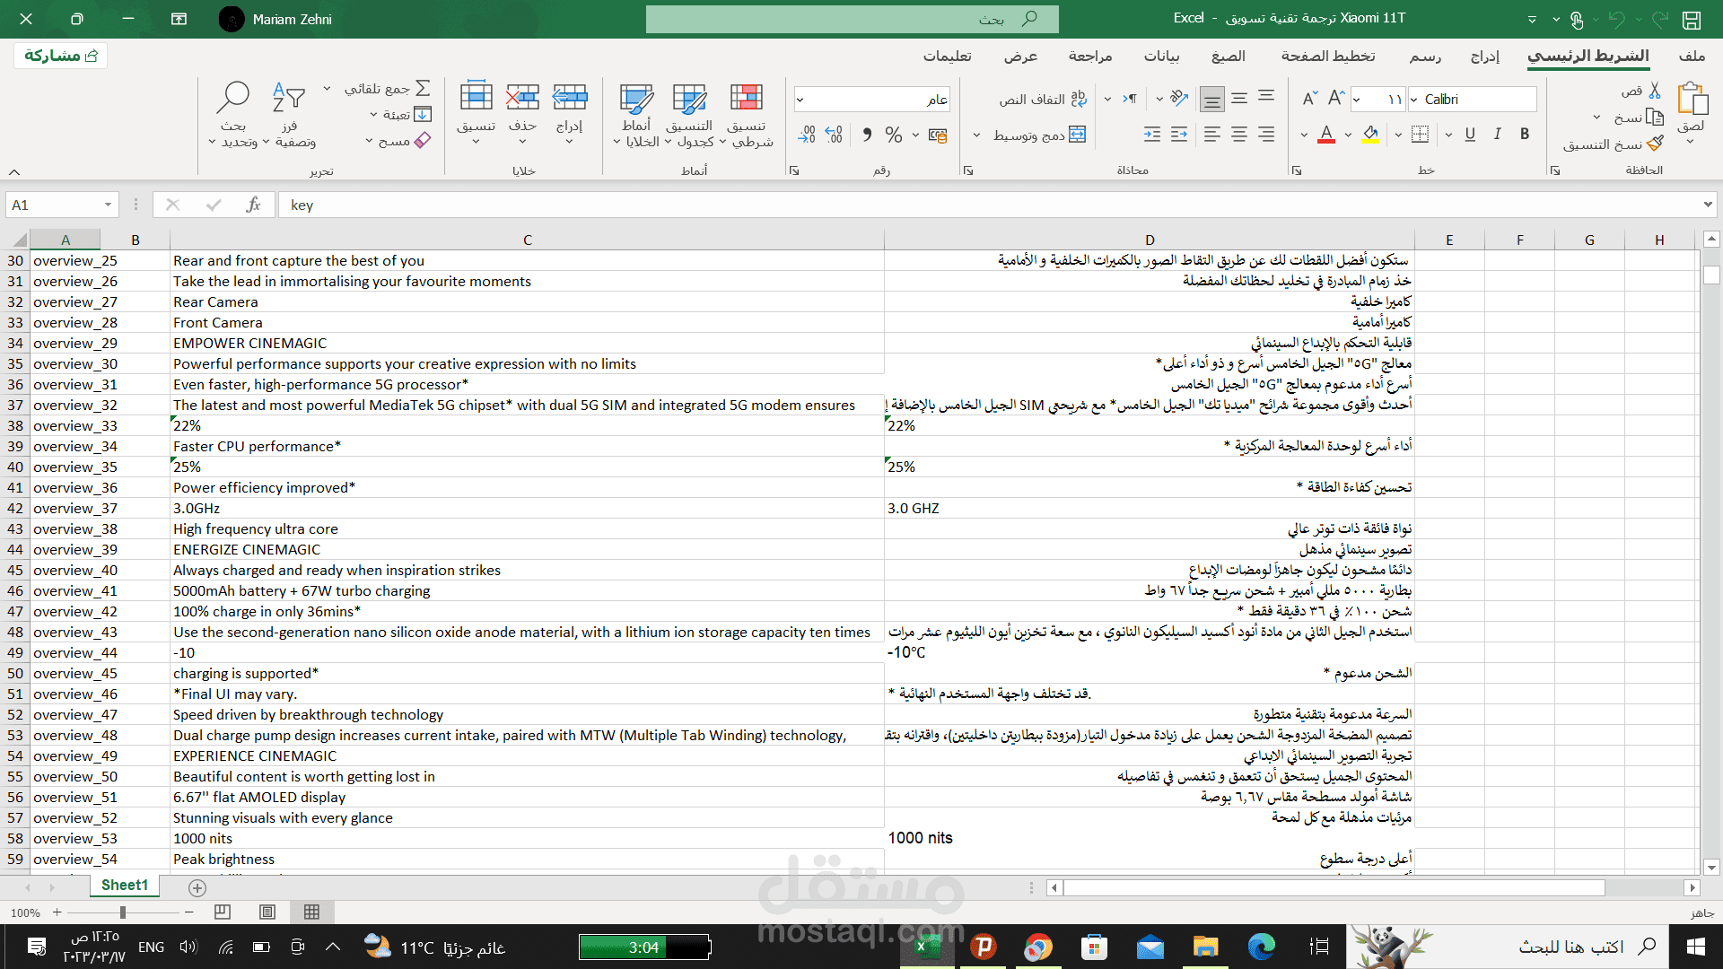The image size is (1723, 969).
Task: Collapse the ribbon with the chevron
Action: [14, 171]
